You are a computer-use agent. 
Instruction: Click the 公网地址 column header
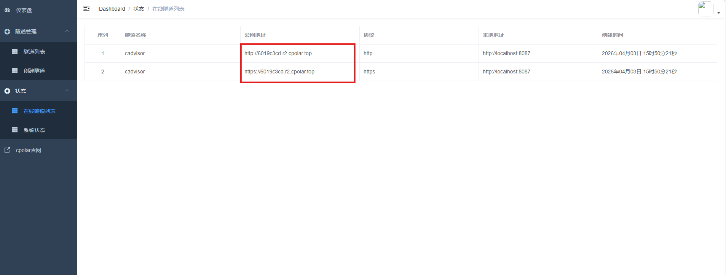[255, 35]
